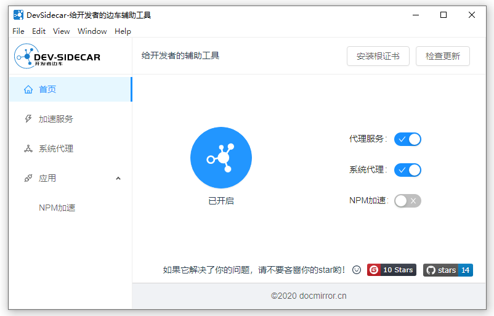Screen dimensions: 494x316
Task: Click the DevSidecar title bar app icon
Action: coord(18,15)
